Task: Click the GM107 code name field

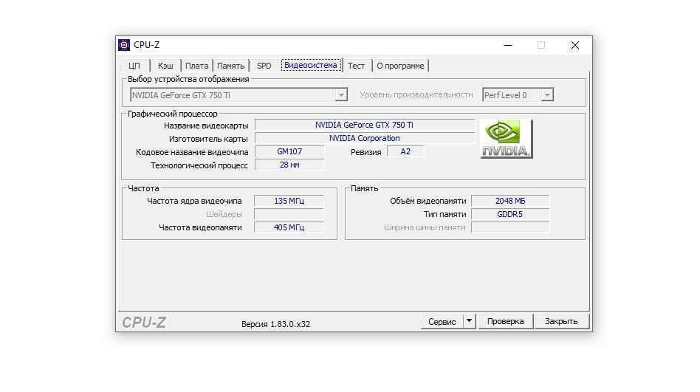Action: pos(289,152)
